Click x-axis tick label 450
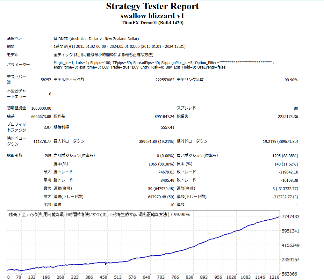324x280 pixels. [103, 277]
